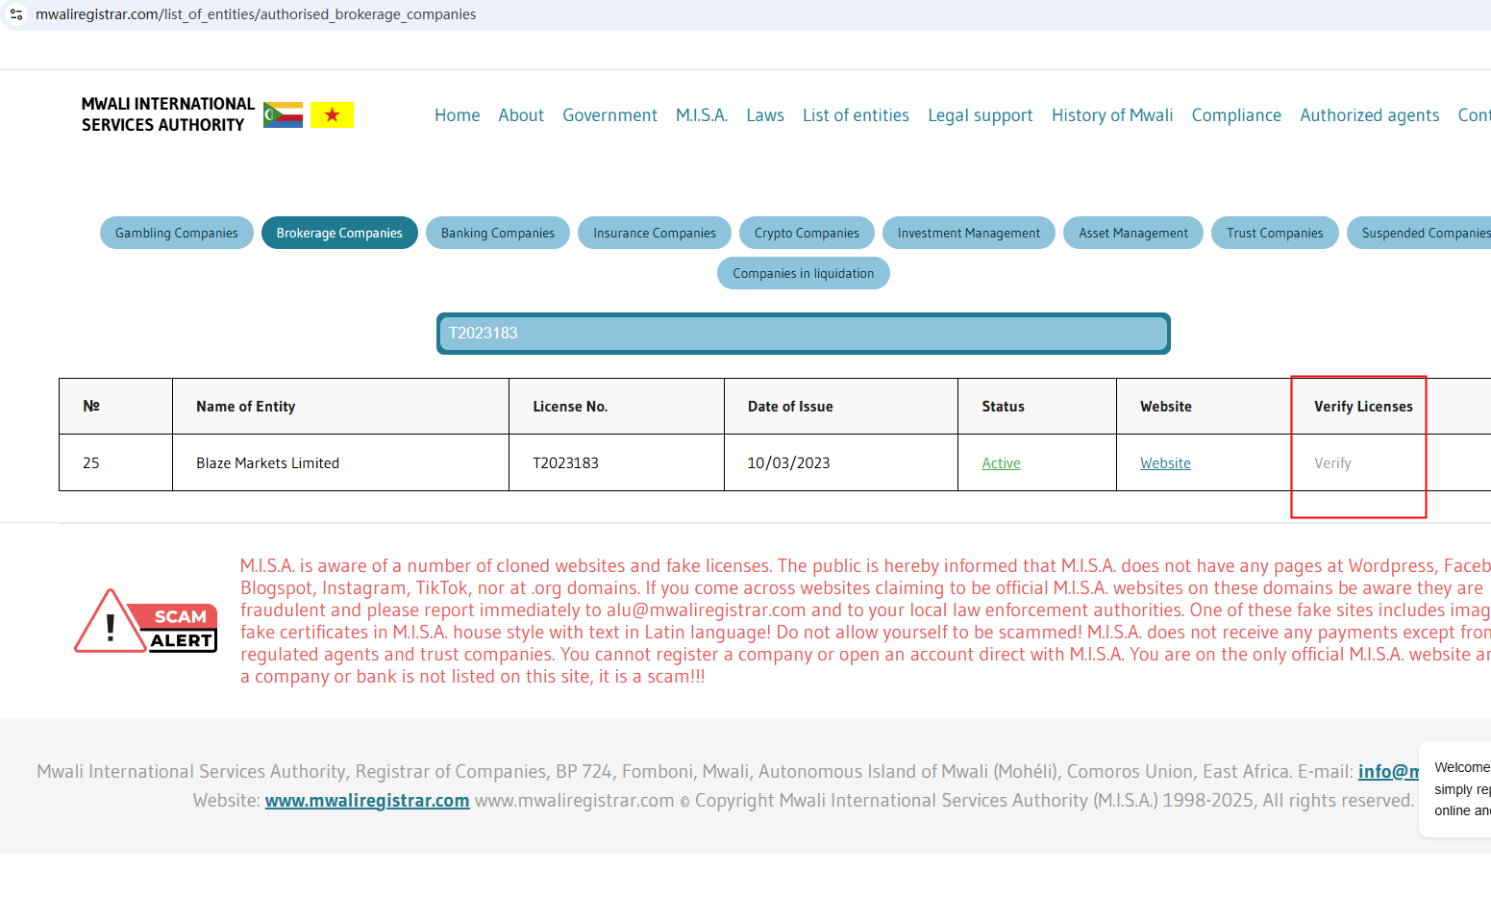Open the Home menu item
This screenshot has height=921, width=1491.
pyautogui.click(x=457, y=115)
